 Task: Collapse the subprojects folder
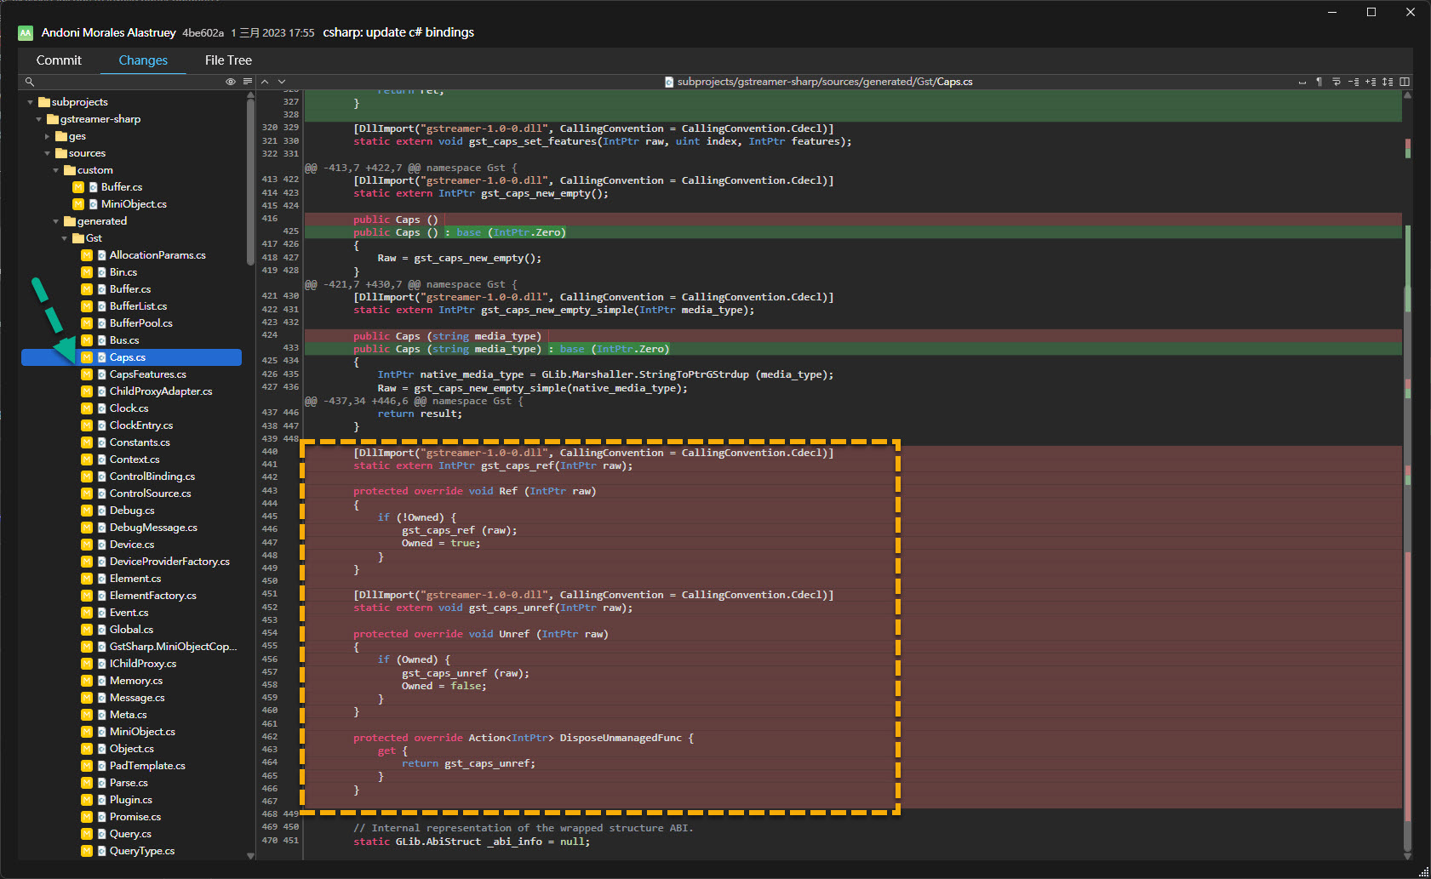coord(31,102)
